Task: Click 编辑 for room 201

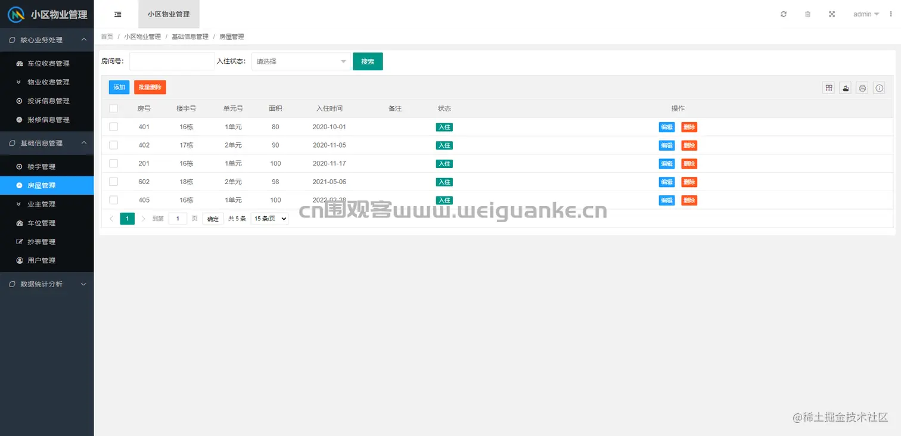Action: click(x=667, y=163)
